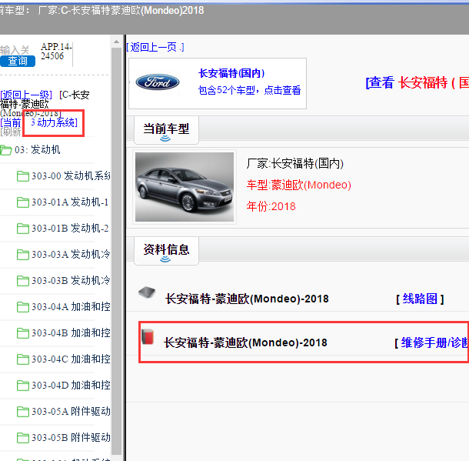Click the 输入关 keyword input field
The width and height of the screenshot is (469, 461).
pyautogui.click(x=15, y=50)
